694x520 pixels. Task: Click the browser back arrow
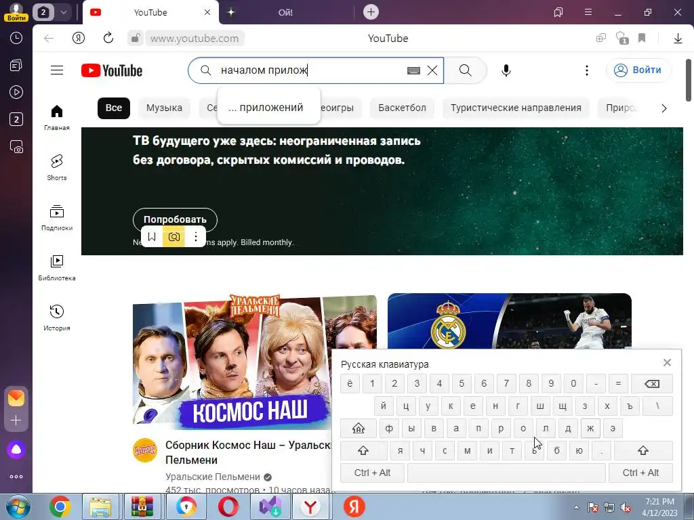(49, 39)
